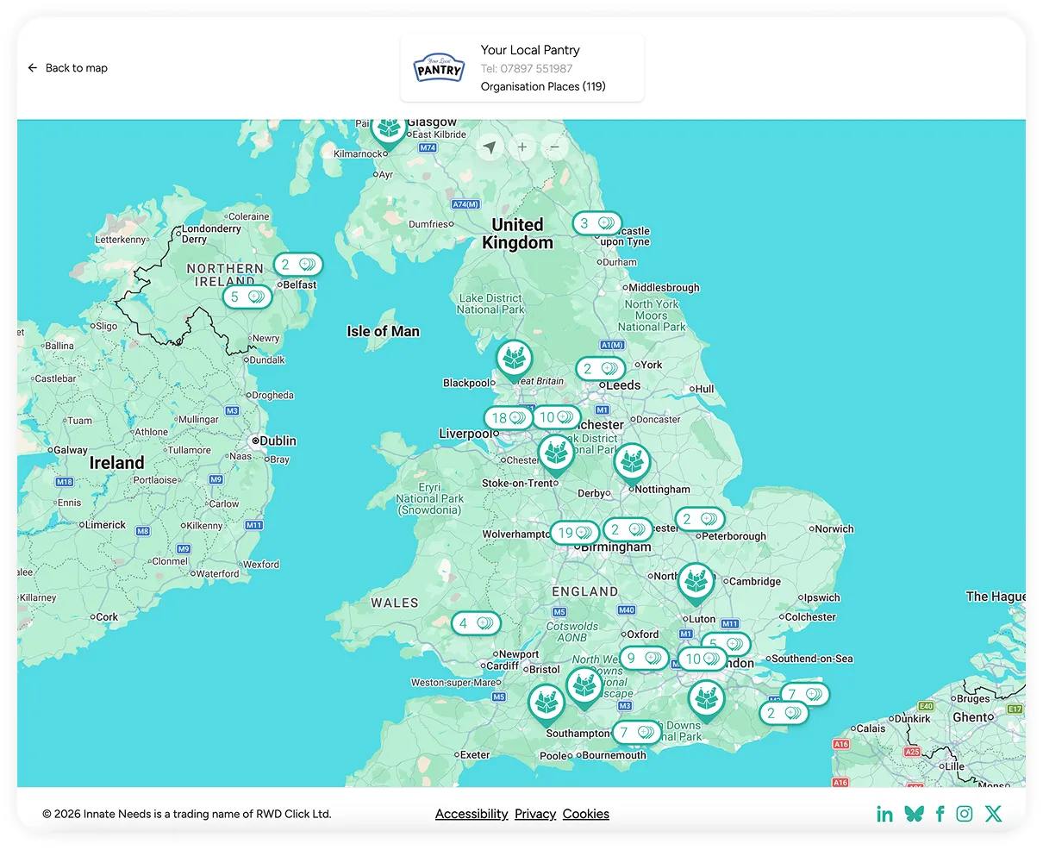1043x850 pixels.
Task: Open the Accessibility footer link
Action: pyautogui.click(x=472, y=814)
